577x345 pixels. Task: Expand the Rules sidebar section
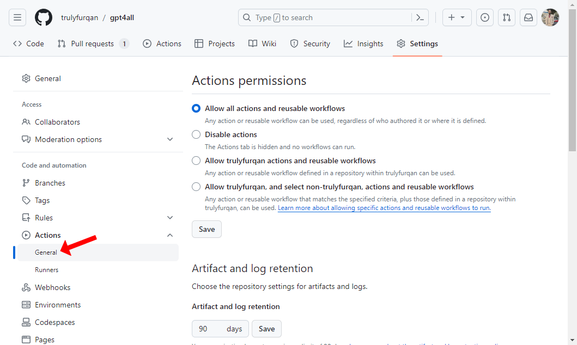click(170, 218)
